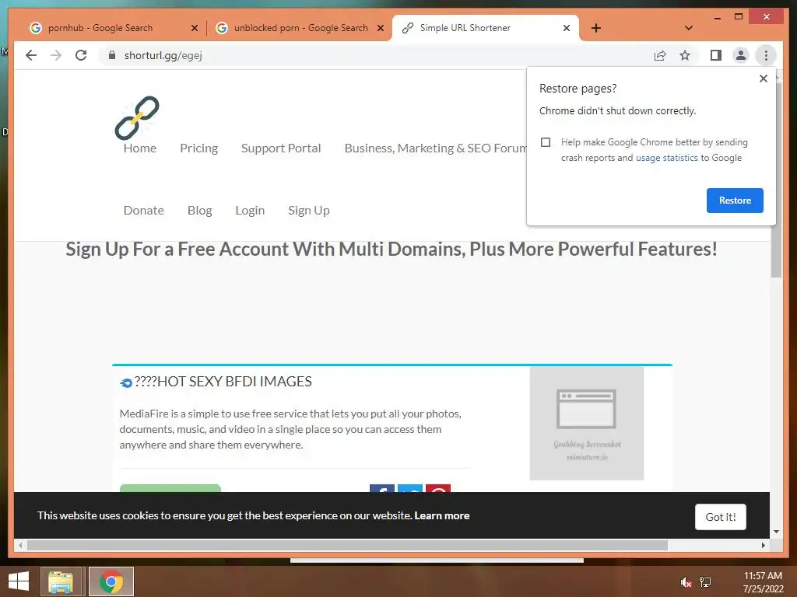Open the usage statistics link

click(x=666, y=158)
